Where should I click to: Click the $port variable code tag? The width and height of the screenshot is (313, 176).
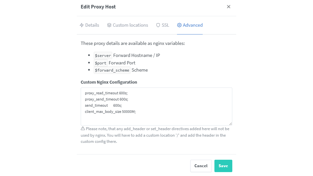pyautogui.click(x=101, y=63)
